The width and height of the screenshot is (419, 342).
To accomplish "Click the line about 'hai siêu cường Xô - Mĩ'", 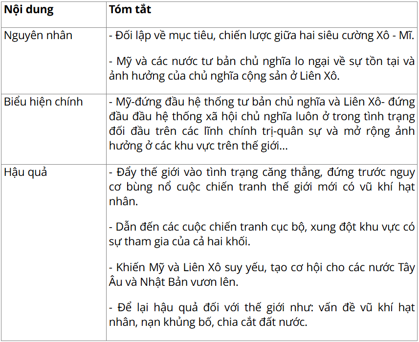I will click(262, 36).
